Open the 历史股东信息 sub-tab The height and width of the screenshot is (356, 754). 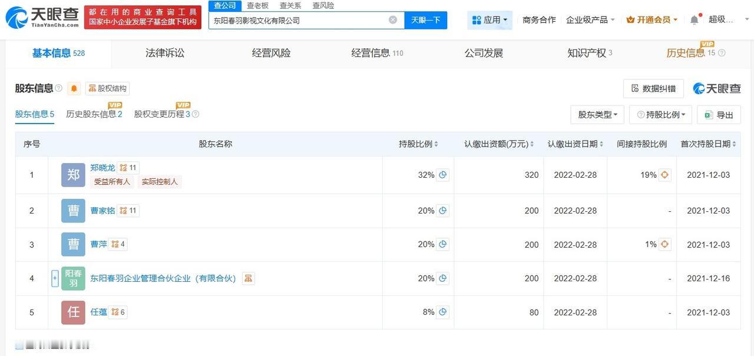[x=94, y=114]
